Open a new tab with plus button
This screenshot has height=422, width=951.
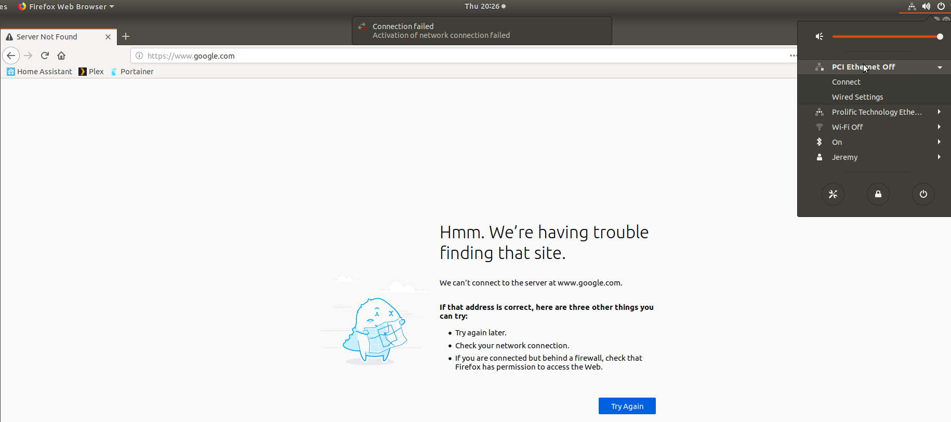tap(126, 36)
